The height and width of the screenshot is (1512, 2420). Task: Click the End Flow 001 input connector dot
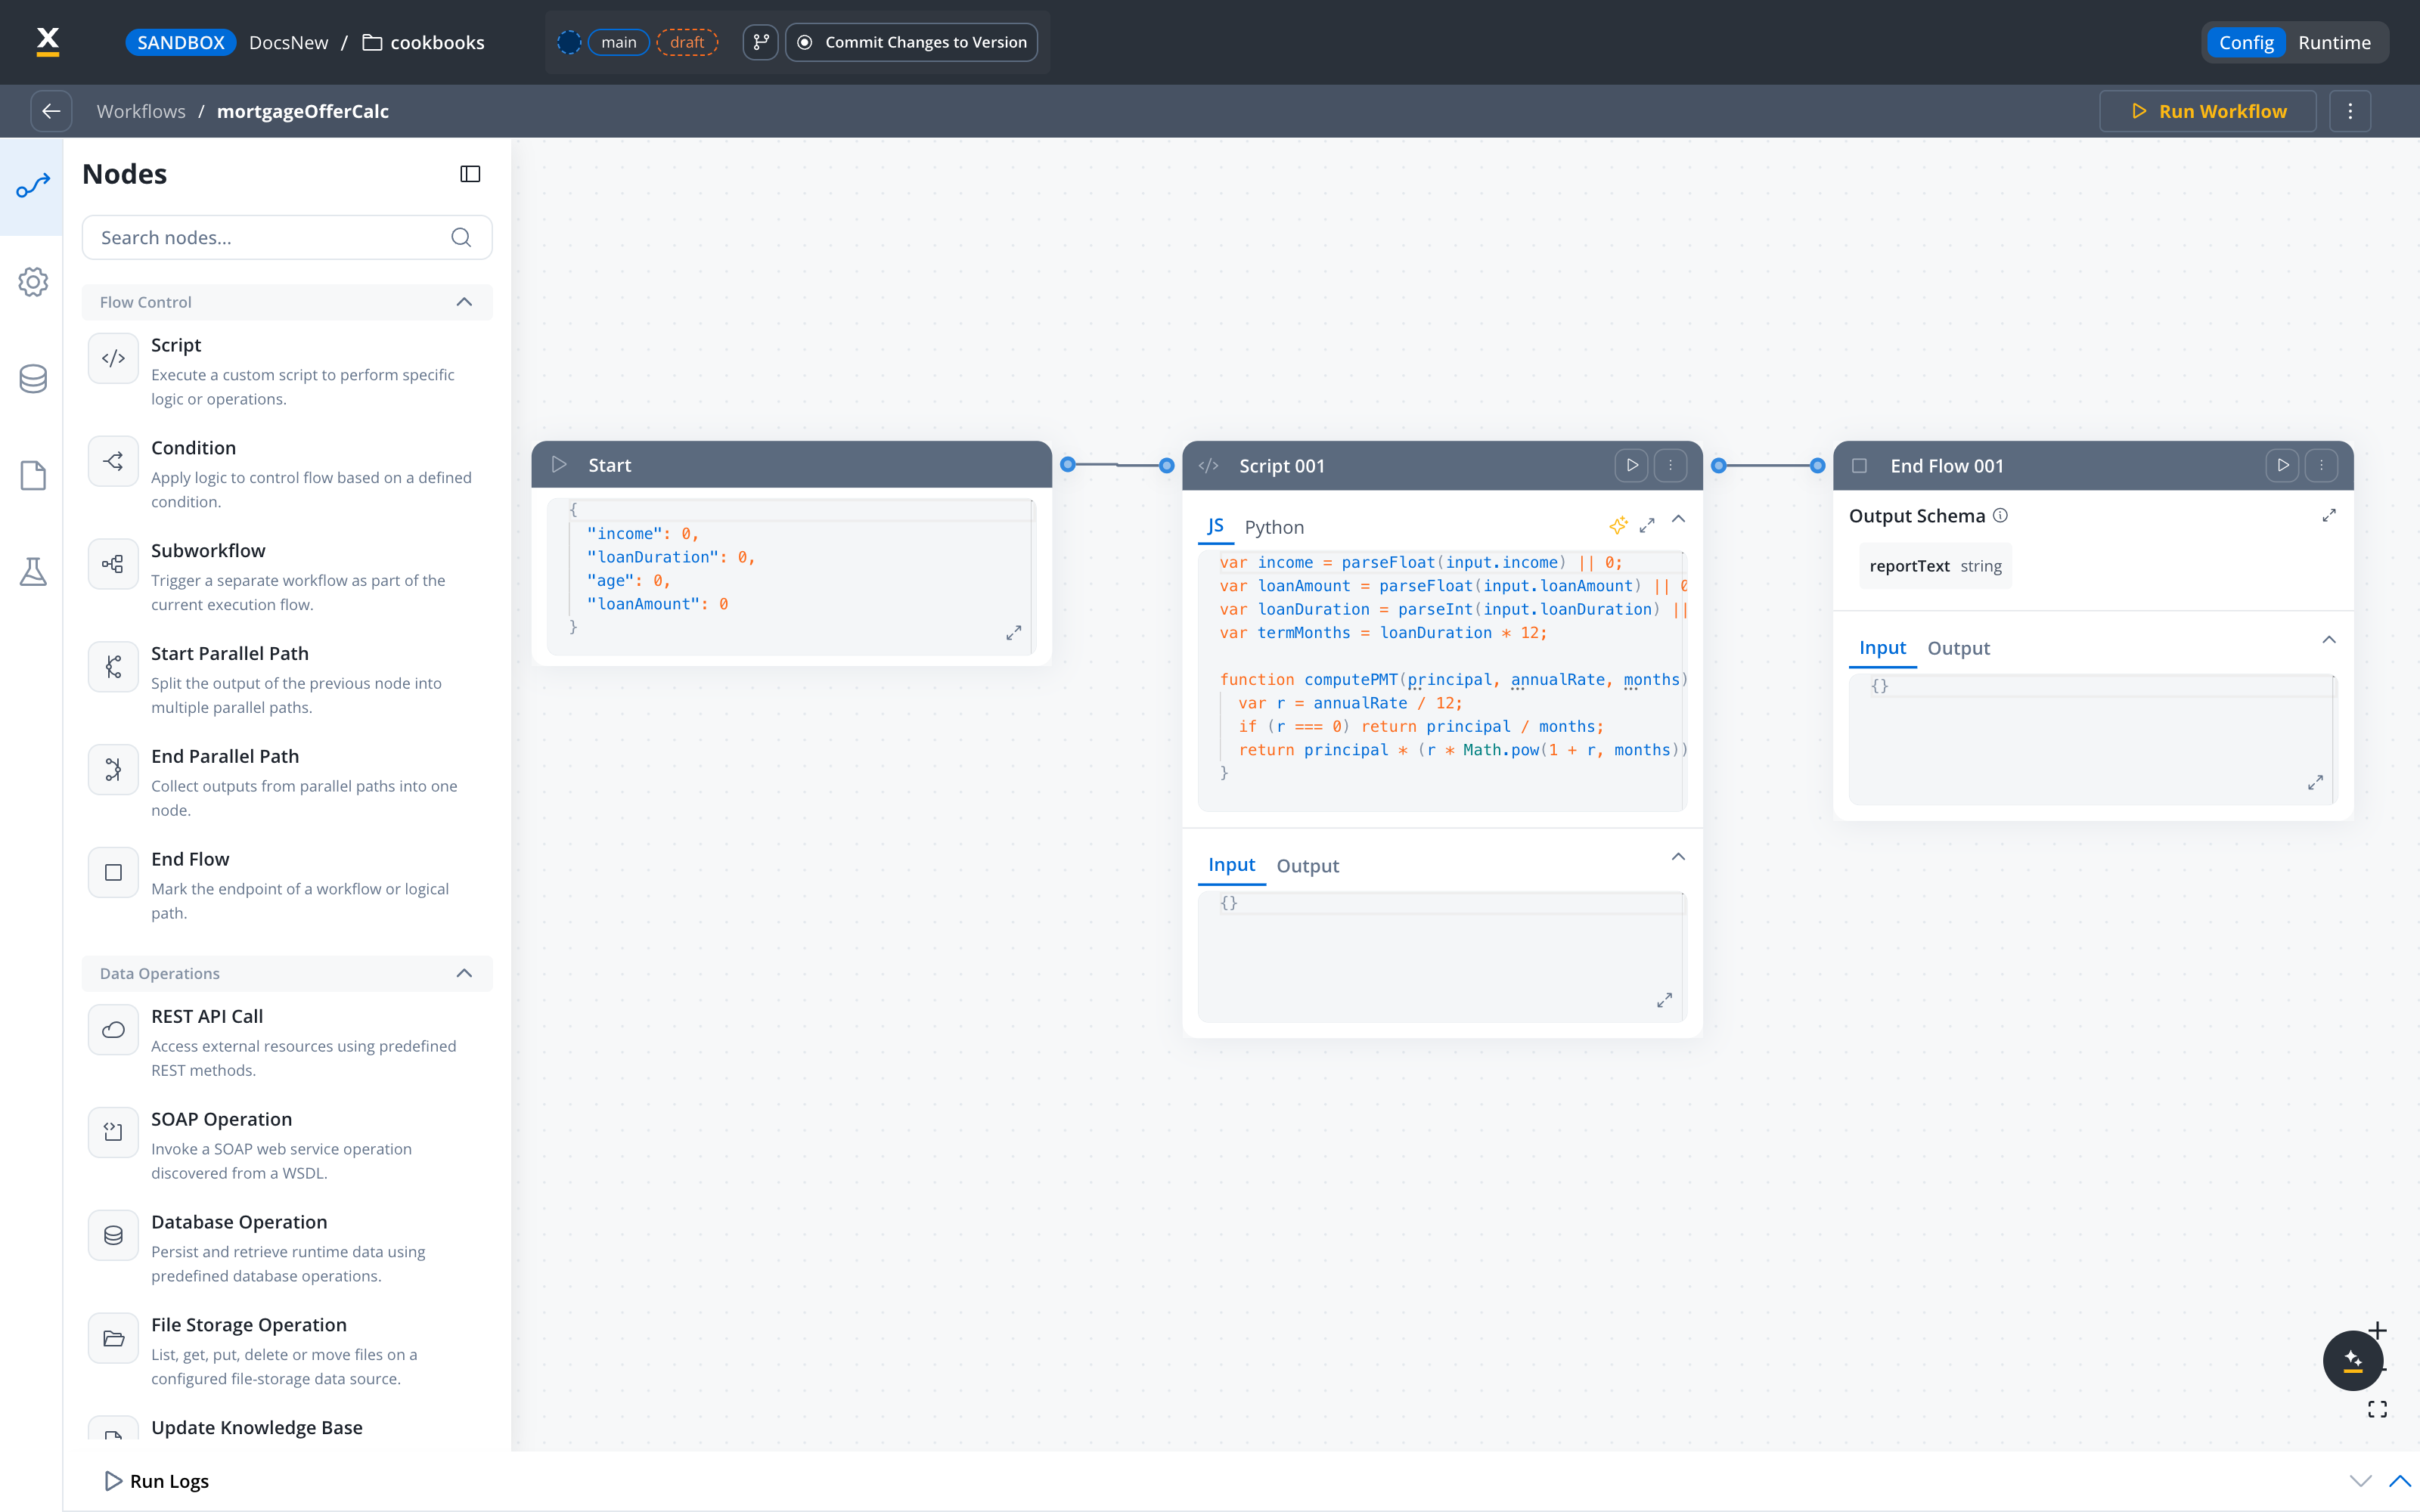[x=1817, y=465]
